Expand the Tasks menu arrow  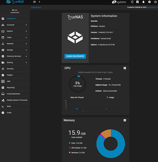point(26,38)
